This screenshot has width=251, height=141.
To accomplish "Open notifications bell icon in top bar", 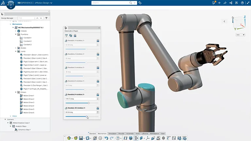I will (x=213, y=3).
